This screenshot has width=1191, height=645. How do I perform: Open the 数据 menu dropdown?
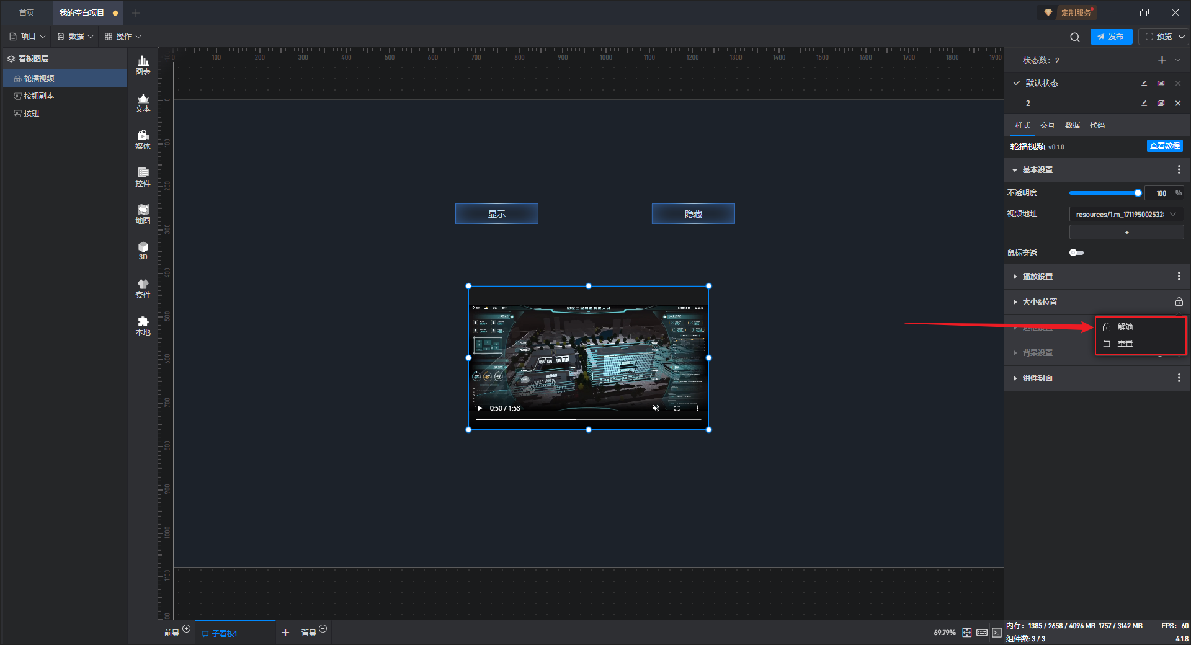[75, 37]
